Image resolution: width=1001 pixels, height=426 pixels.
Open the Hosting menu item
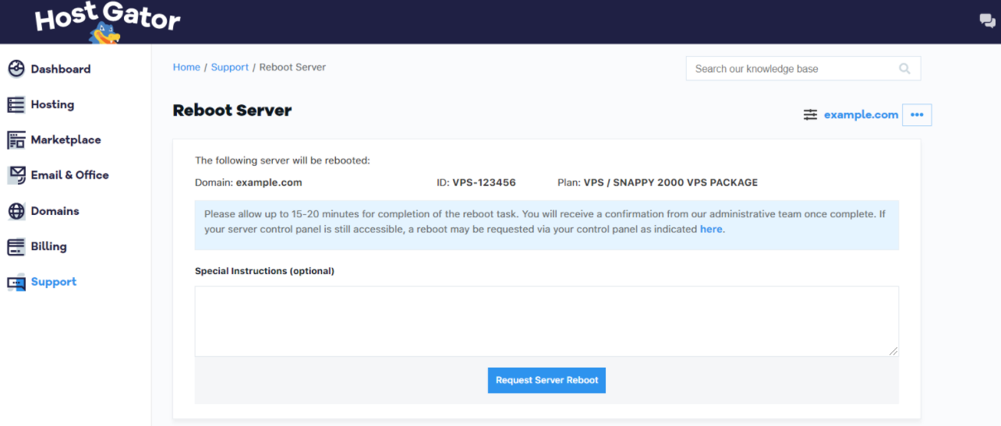click(52, 104)
